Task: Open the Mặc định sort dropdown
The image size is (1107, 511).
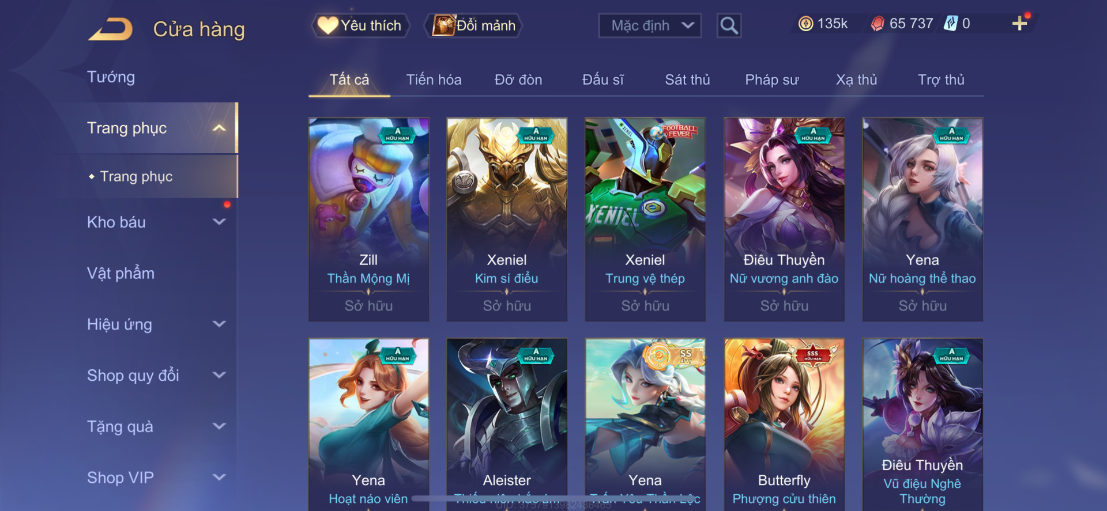Action: coord(650,25)
